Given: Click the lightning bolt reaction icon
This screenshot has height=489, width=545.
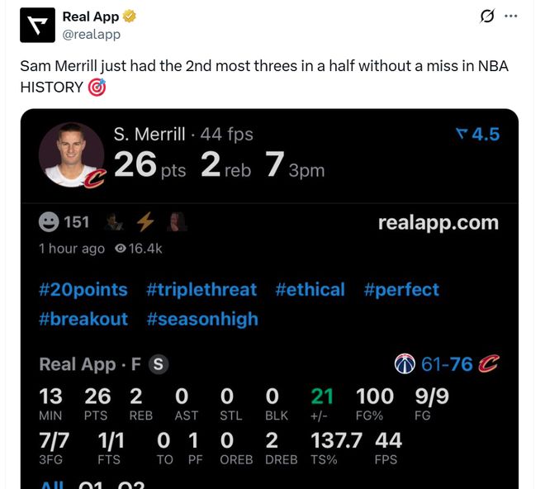Looking at the screenshot, I should tap(145, 222).
